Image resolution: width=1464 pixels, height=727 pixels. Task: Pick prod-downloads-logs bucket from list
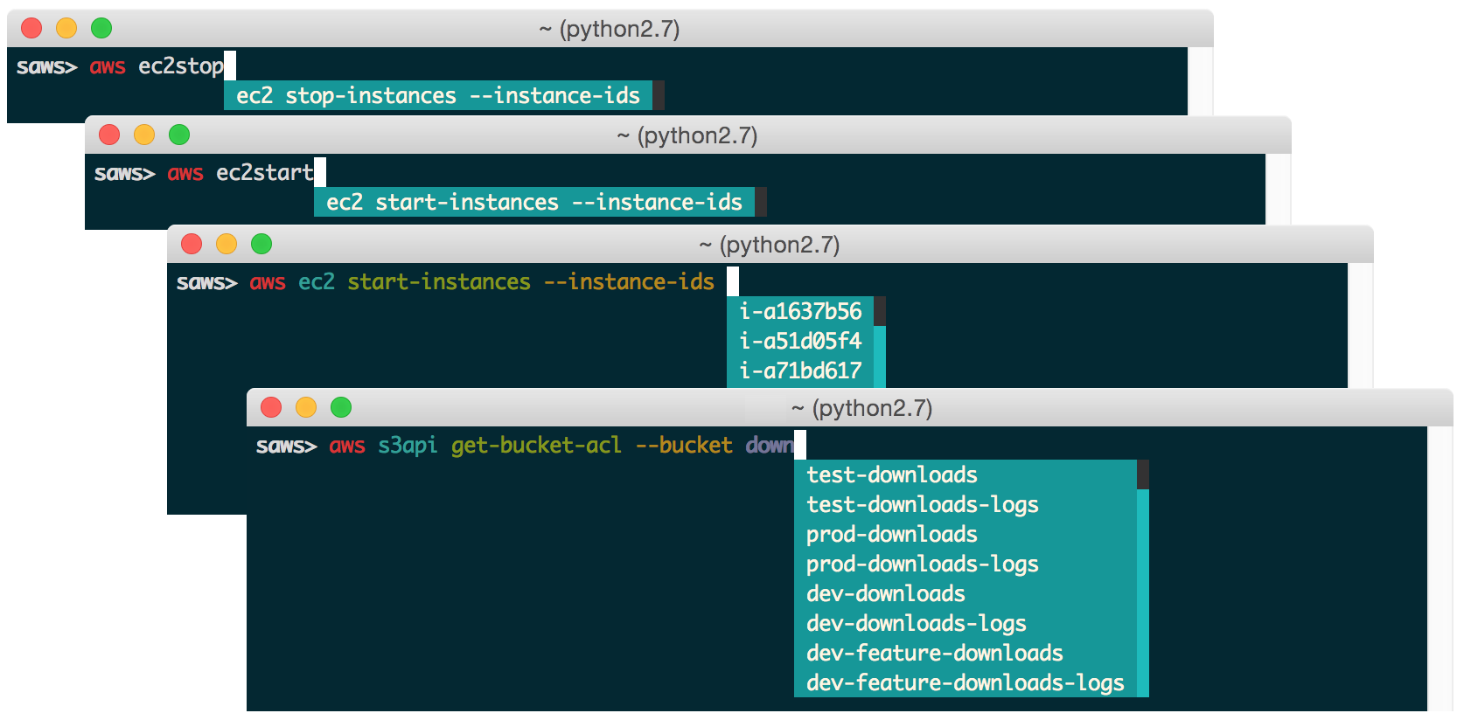pyautogui.click(x=966, y=564)
